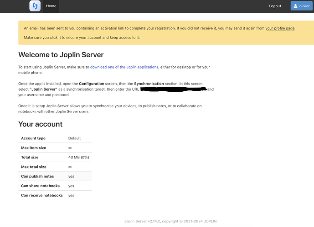Click 'Make sure you click it to secure' notice line

click(x=82, y=38)
